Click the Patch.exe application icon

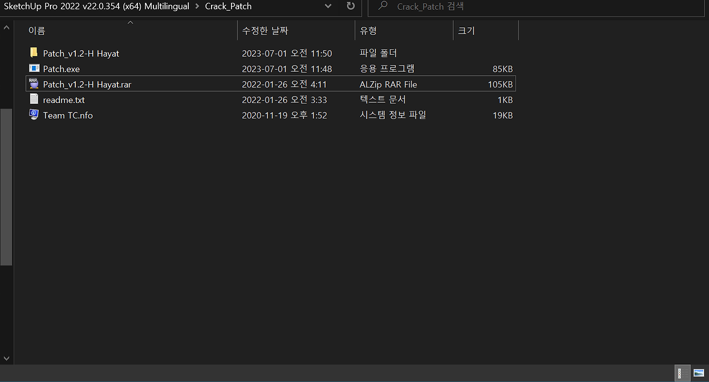point(33,69)
